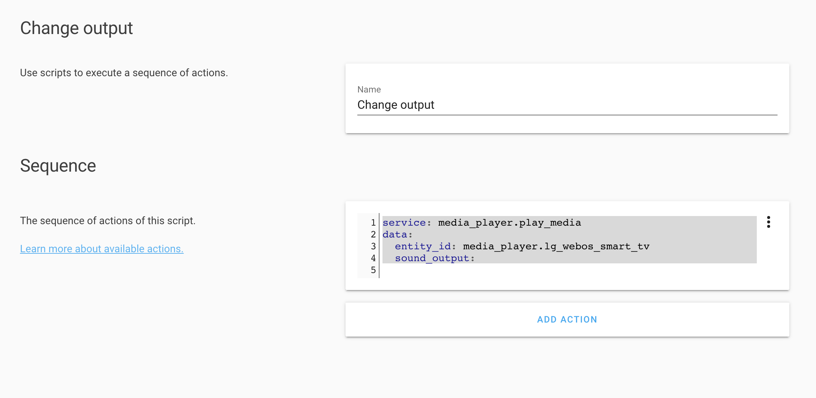Click line number 4 in the editor gutter
The width and height of the screenshot is (816, 398).
[x=373, y=258]
